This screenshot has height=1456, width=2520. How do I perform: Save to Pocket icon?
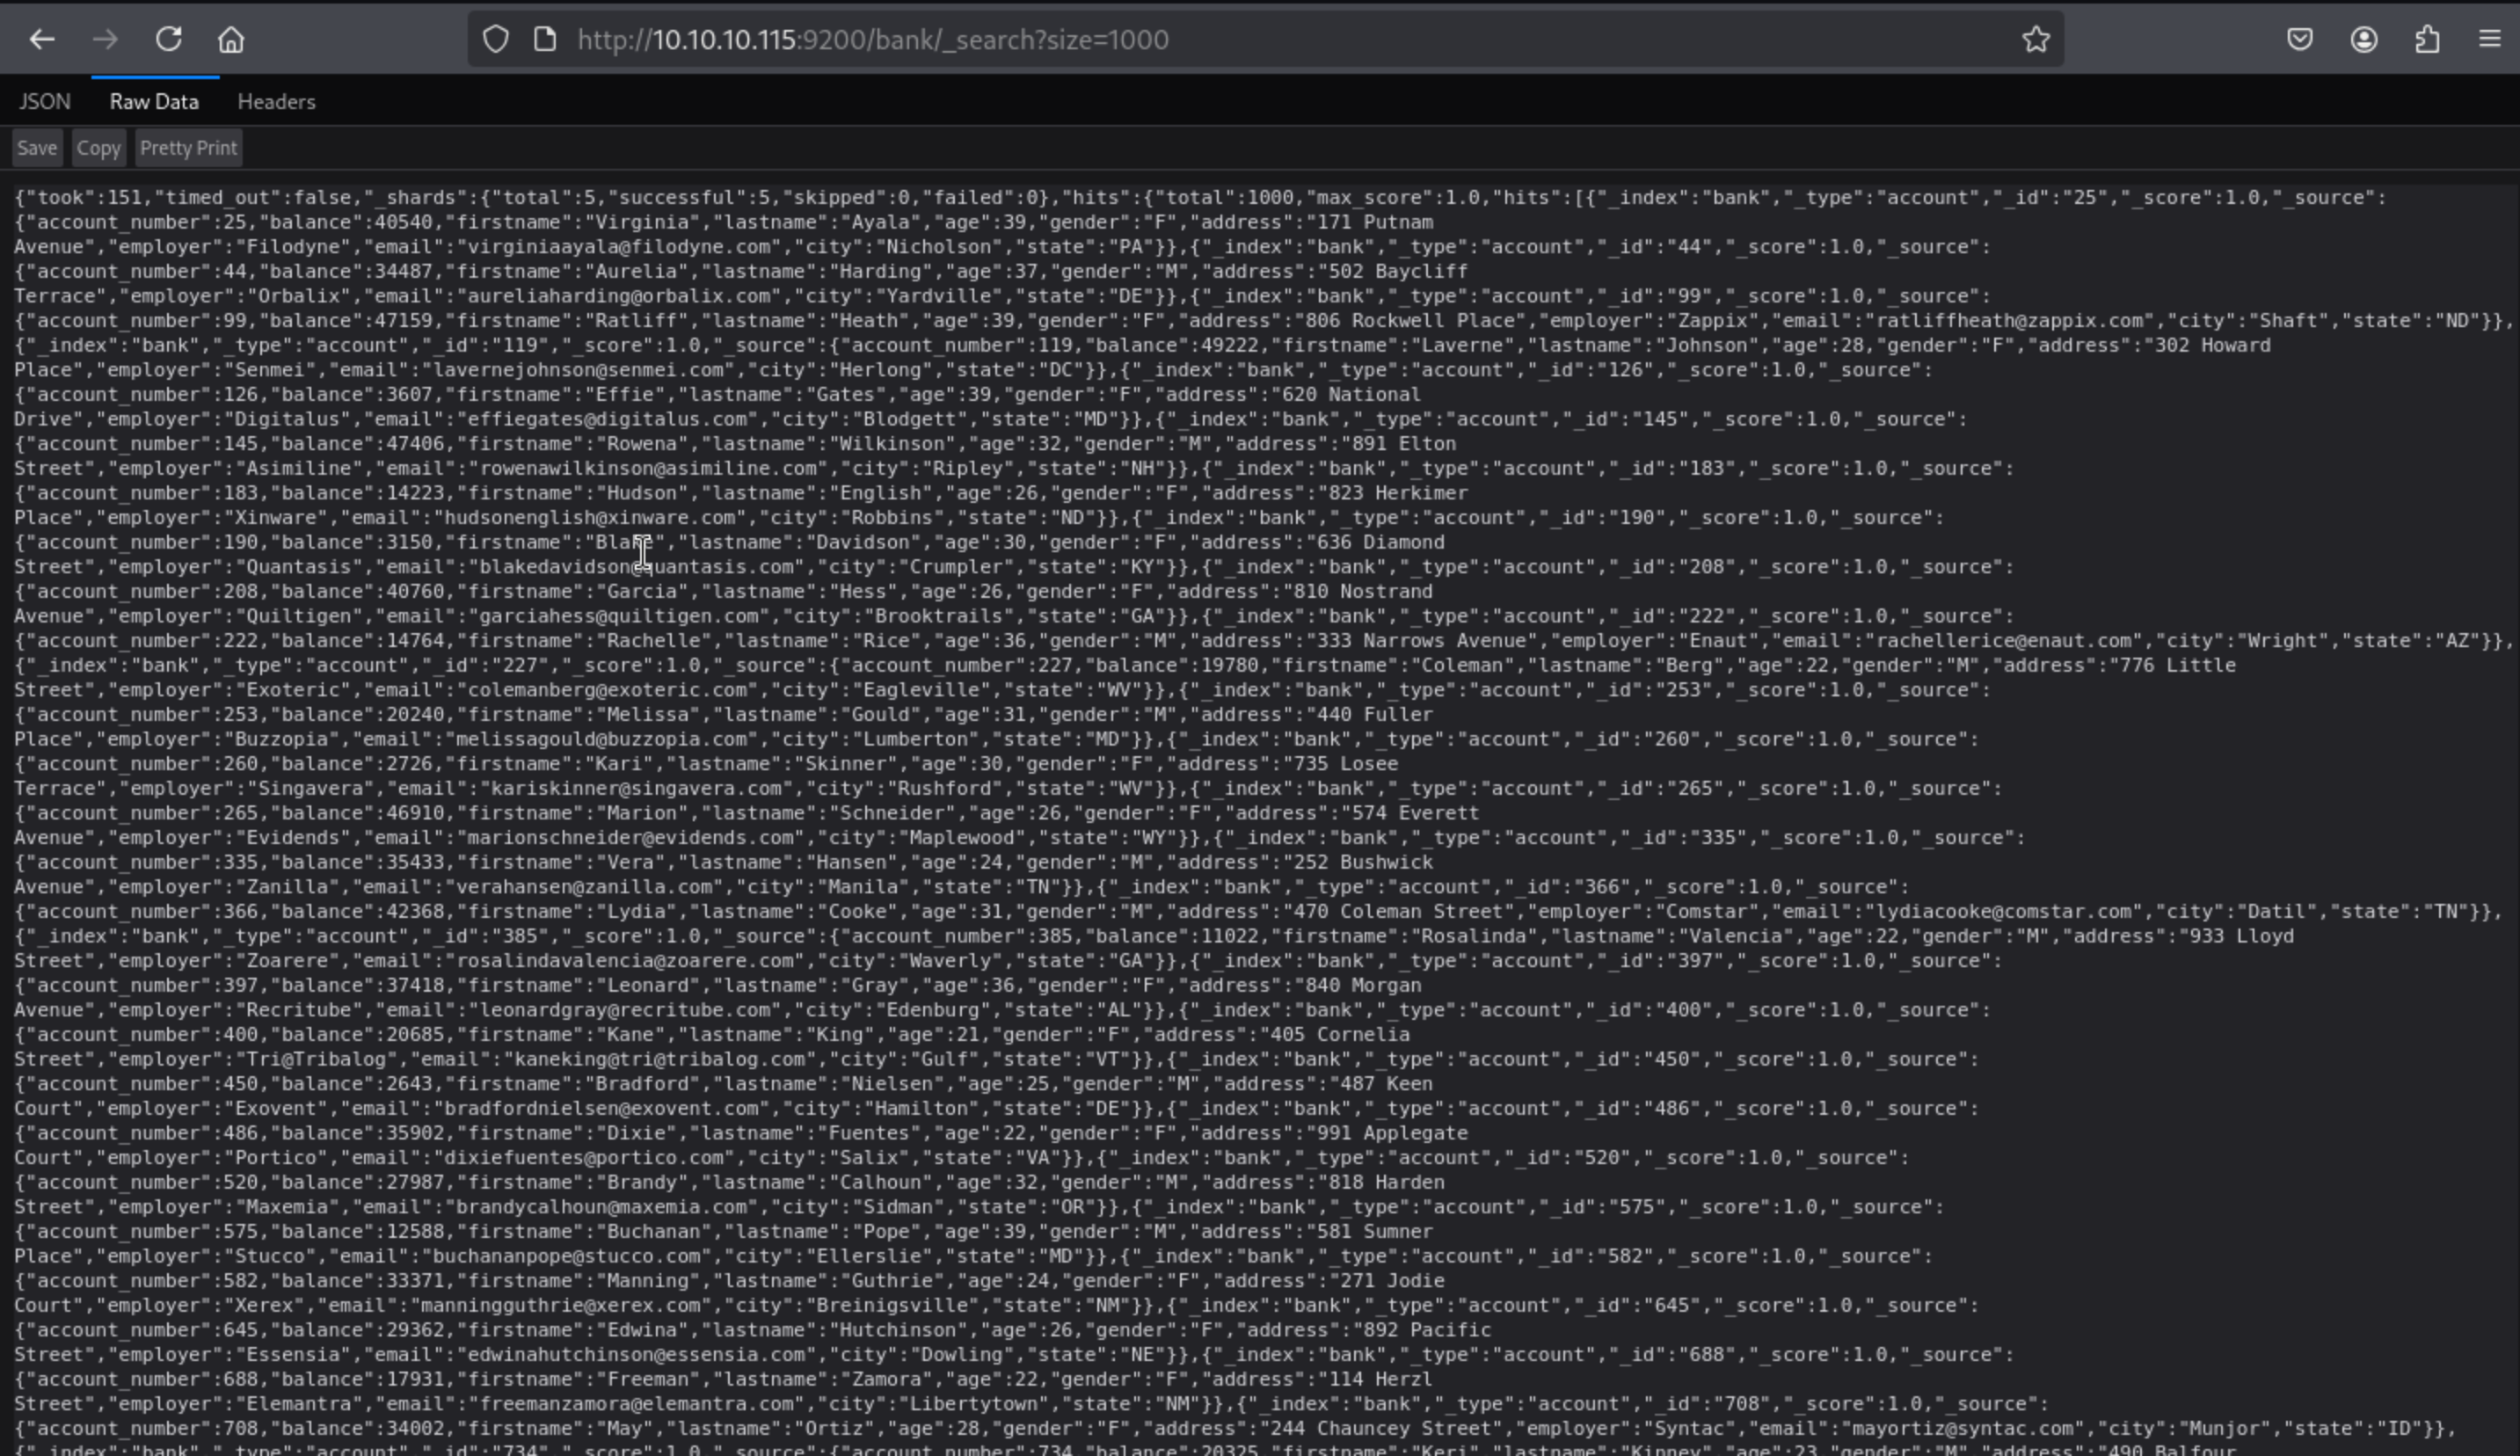coord(2300,40)
